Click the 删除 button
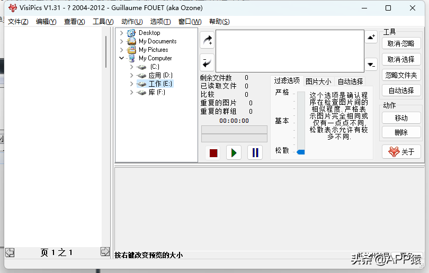Image resolution: width=429 pixels, height=273 pixels. (x=401, y=132)
